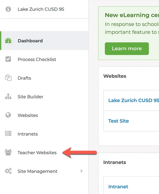159x194 pixels.
Task: Open the Dashboard menu item
Action: point(44,41)
